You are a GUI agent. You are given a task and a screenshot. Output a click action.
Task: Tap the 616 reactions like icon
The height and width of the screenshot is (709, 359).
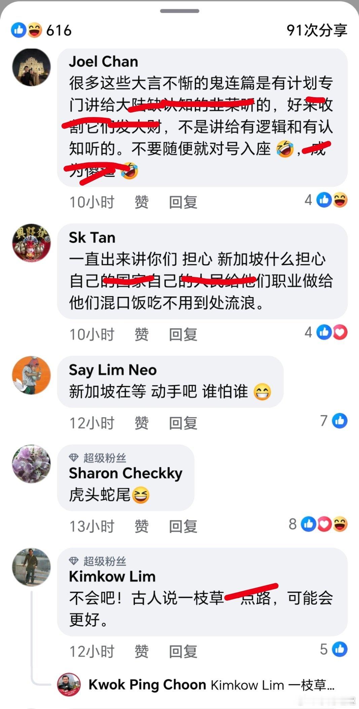pyautogui.click(x=19, y=30)
